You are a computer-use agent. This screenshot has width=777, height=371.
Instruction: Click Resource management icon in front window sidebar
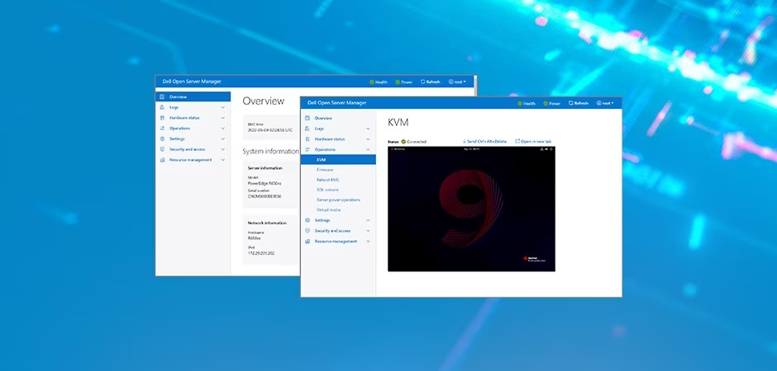307,241
